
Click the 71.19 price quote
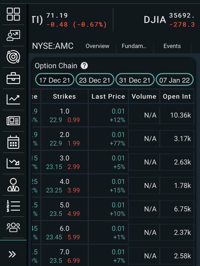(57, 15)
